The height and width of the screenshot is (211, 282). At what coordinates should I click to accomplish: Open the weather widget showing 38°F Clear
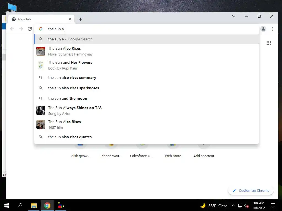pos(214,206)
